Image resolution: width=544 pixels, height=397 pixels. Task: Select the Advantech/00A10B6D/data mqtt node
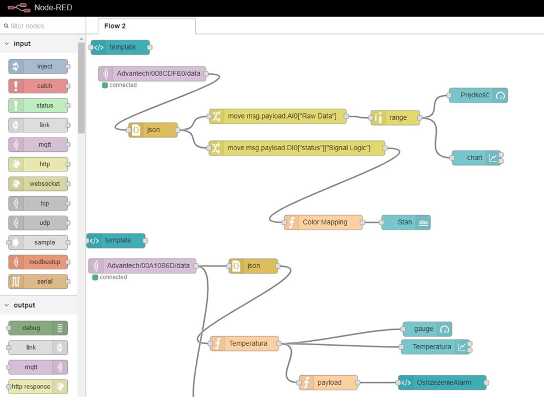[x=143, y=266]
